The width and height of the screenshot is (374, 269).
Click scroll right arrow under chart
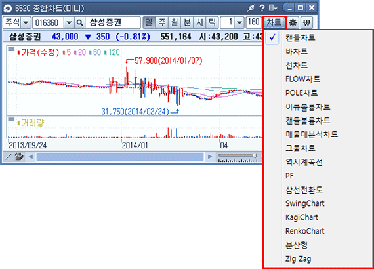point(210,157)
